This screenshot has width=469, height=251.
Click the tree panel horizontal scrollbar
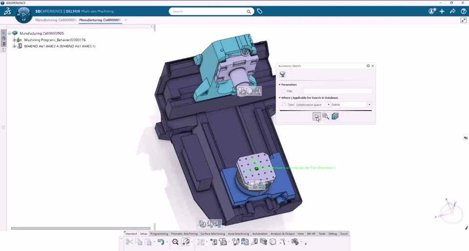(x=81, y=228)
